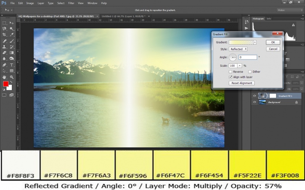The height and width of the screenshot is (190, 305).
Task: Open the Filter menu
Action: click(71, 3)
